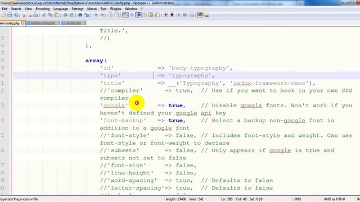Toggle the Indent Guide toolbar icon

pos(138,15)
